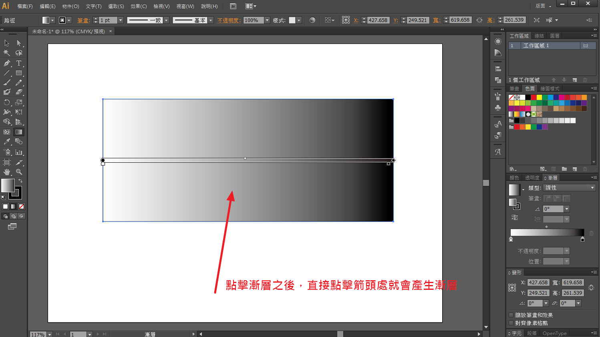The height and width of the screenshot is (337, 600).
Task: Select the Scale tool
Action: tap(19, 102)
